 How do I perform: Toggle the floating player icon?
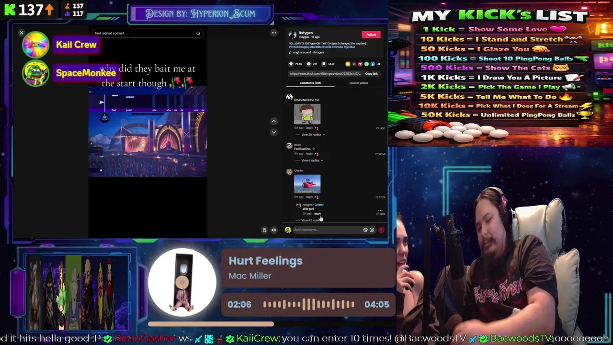coord(264,230)
